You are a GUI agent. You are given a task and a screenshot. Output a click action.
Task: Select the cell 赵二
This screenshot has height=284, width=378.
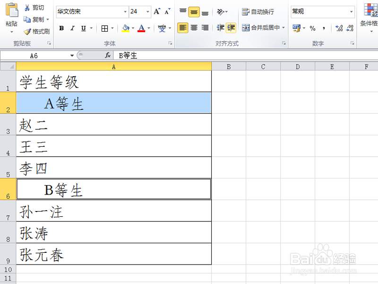pyautogui.click(x=114, y=124)
